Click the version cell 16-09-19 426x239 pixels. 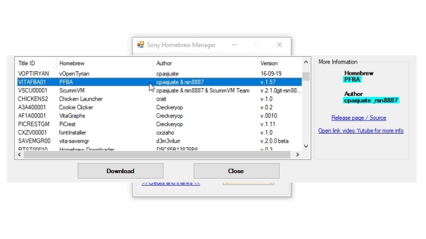271,74
